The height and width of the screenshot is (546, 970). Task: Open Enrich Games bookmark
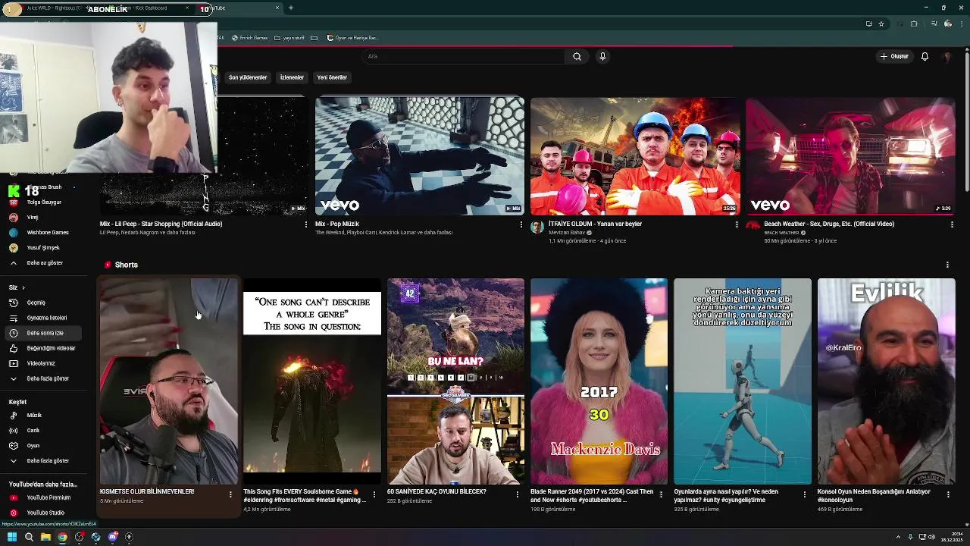[x=249, y=38]
